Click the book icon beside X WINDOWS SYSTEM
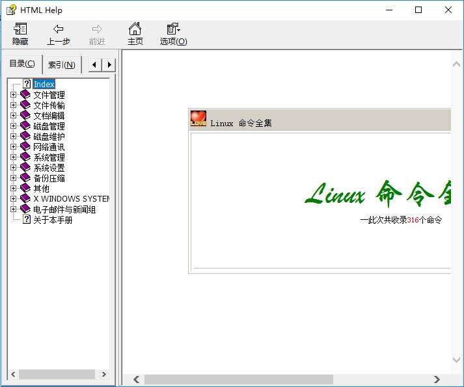Image resolution: width=464 pixels, height=387 pixels. coord(25,198)
